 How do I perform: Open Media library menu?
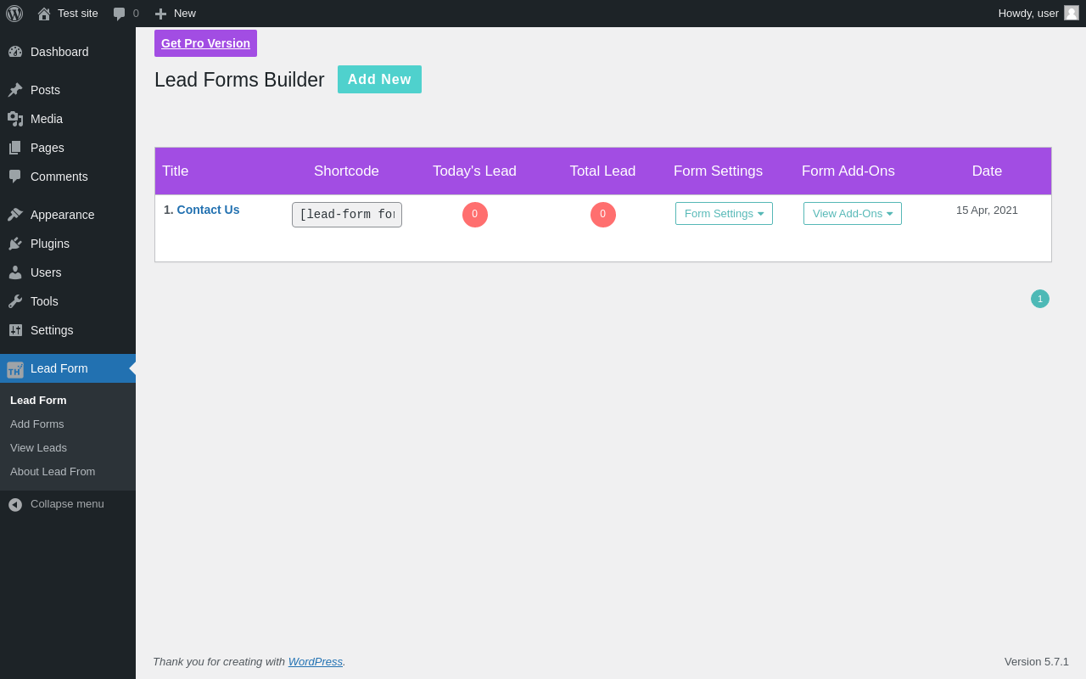pyautogui.click(x=68, y=119)
